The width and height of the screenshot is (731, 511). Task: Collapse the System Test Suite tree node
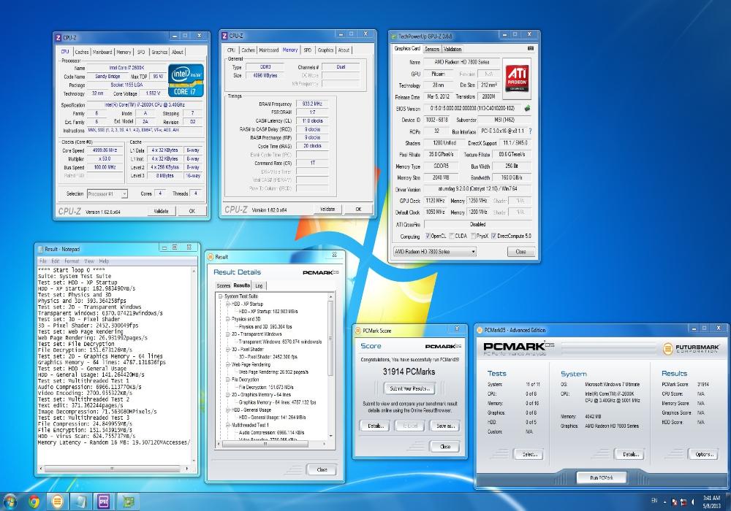coord(221,296)
